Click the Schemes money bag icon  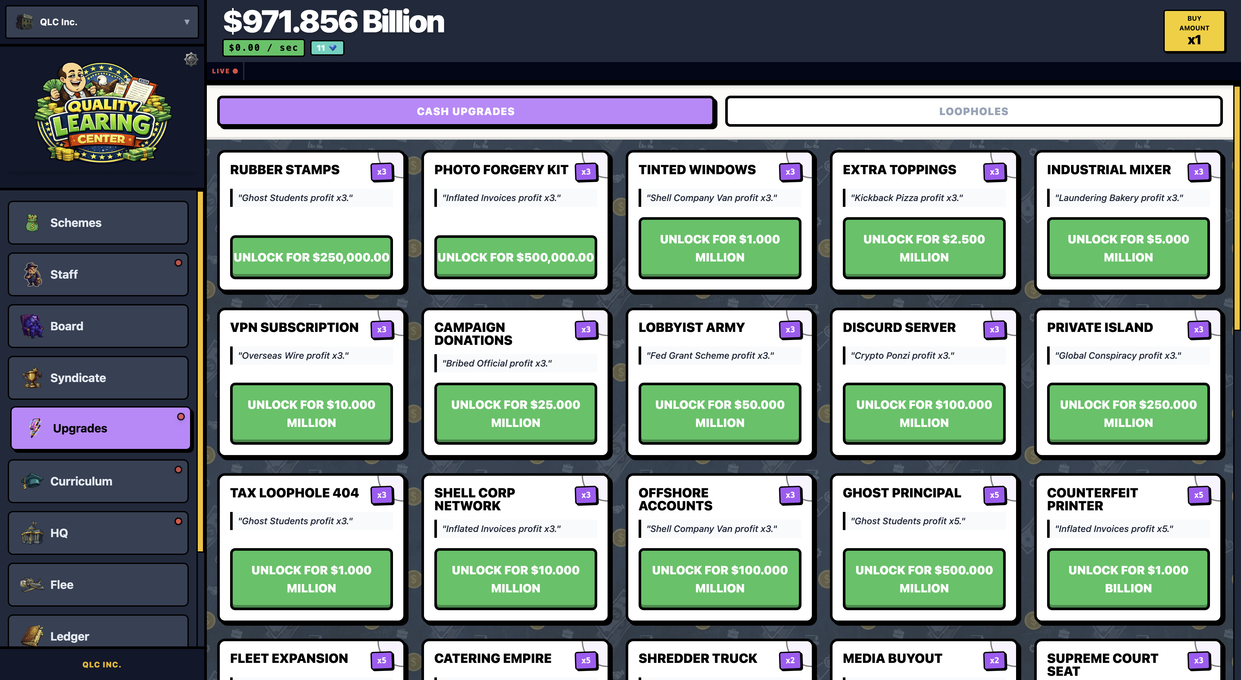pos(32,223)
